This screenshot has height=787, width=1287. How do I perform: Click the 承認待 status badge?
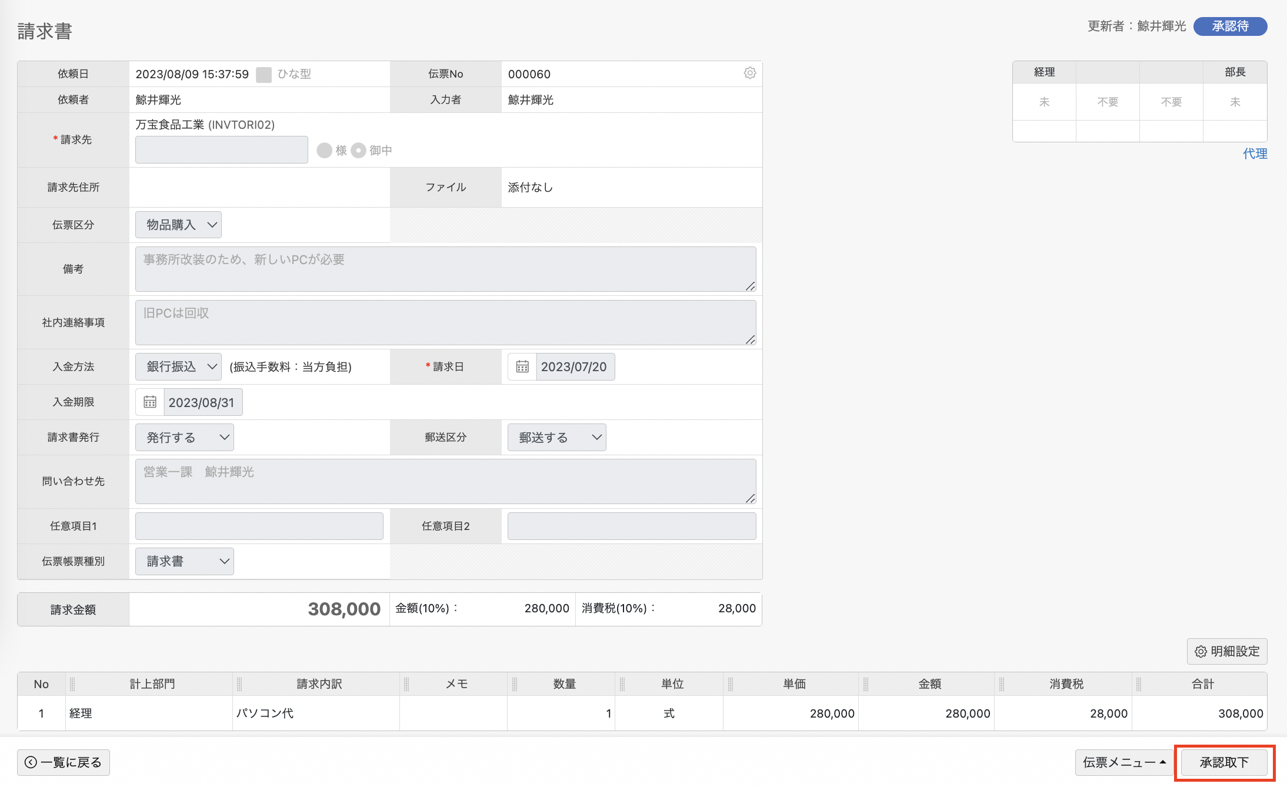(x=1230, y=26)
